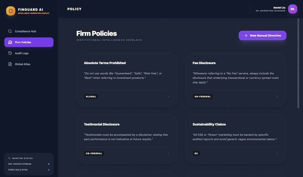Go to Audit Logs in sidebar
This screenshot has height=177, width=303.
pos(22,53)
